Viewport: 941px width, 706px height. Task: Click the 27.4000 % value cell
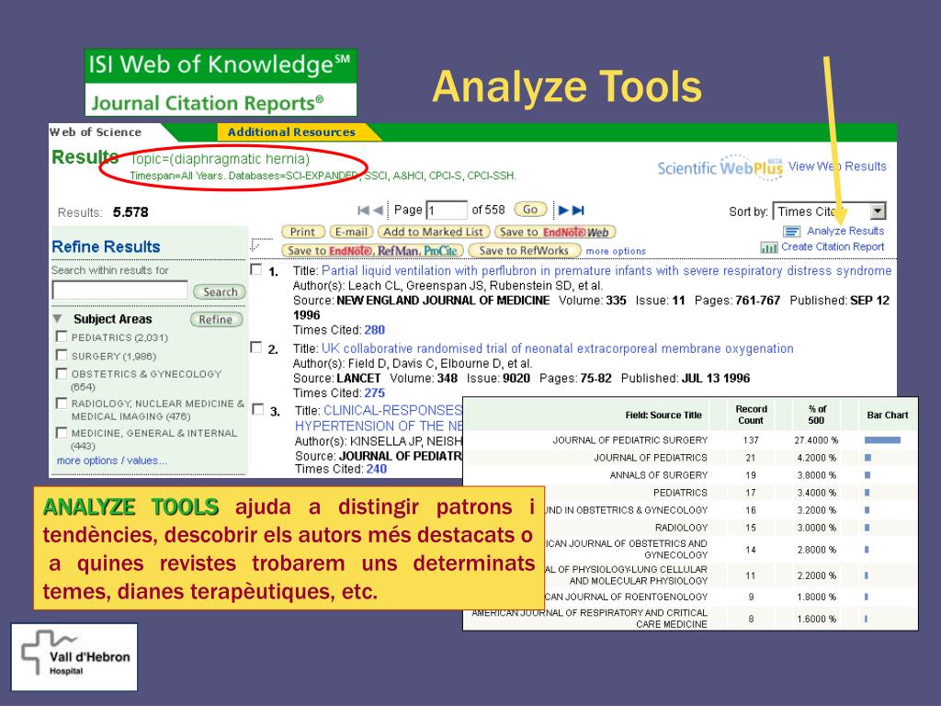[816, 440]
